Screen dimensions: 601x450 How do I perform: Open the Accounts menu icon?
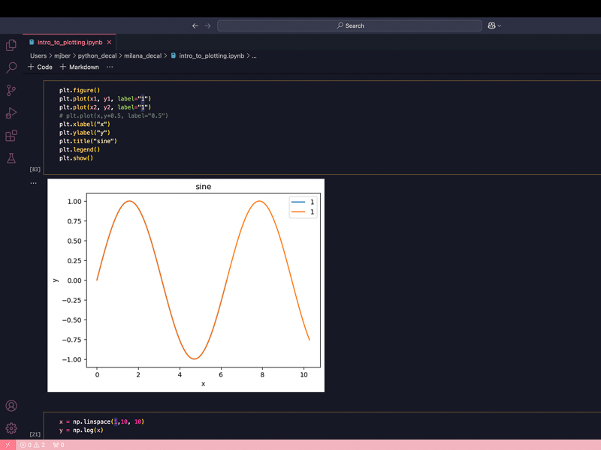click(11, 406)
